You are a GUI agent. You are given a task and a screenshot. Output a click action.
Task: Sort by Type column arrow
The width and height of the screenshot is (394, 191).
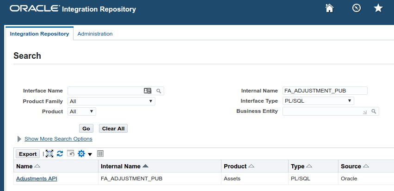point(309,166)
